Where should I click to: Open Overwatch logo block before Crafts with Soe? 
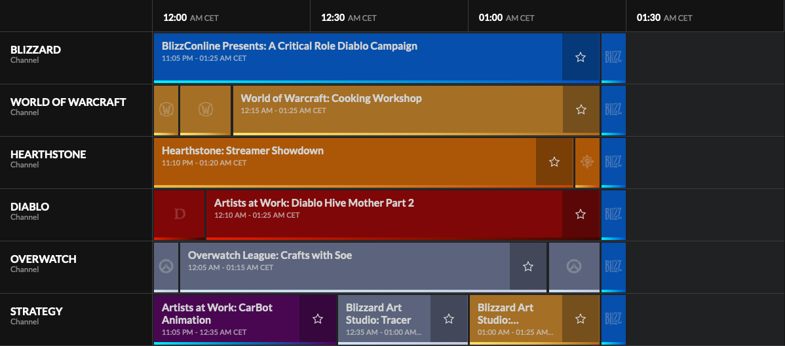click(166, 266)
